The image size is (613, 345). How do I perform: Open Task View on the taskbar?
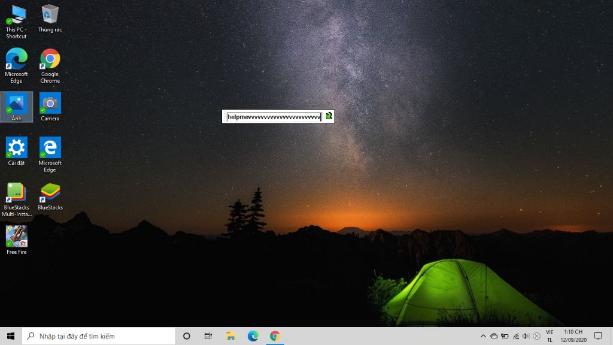coord(208,336)
